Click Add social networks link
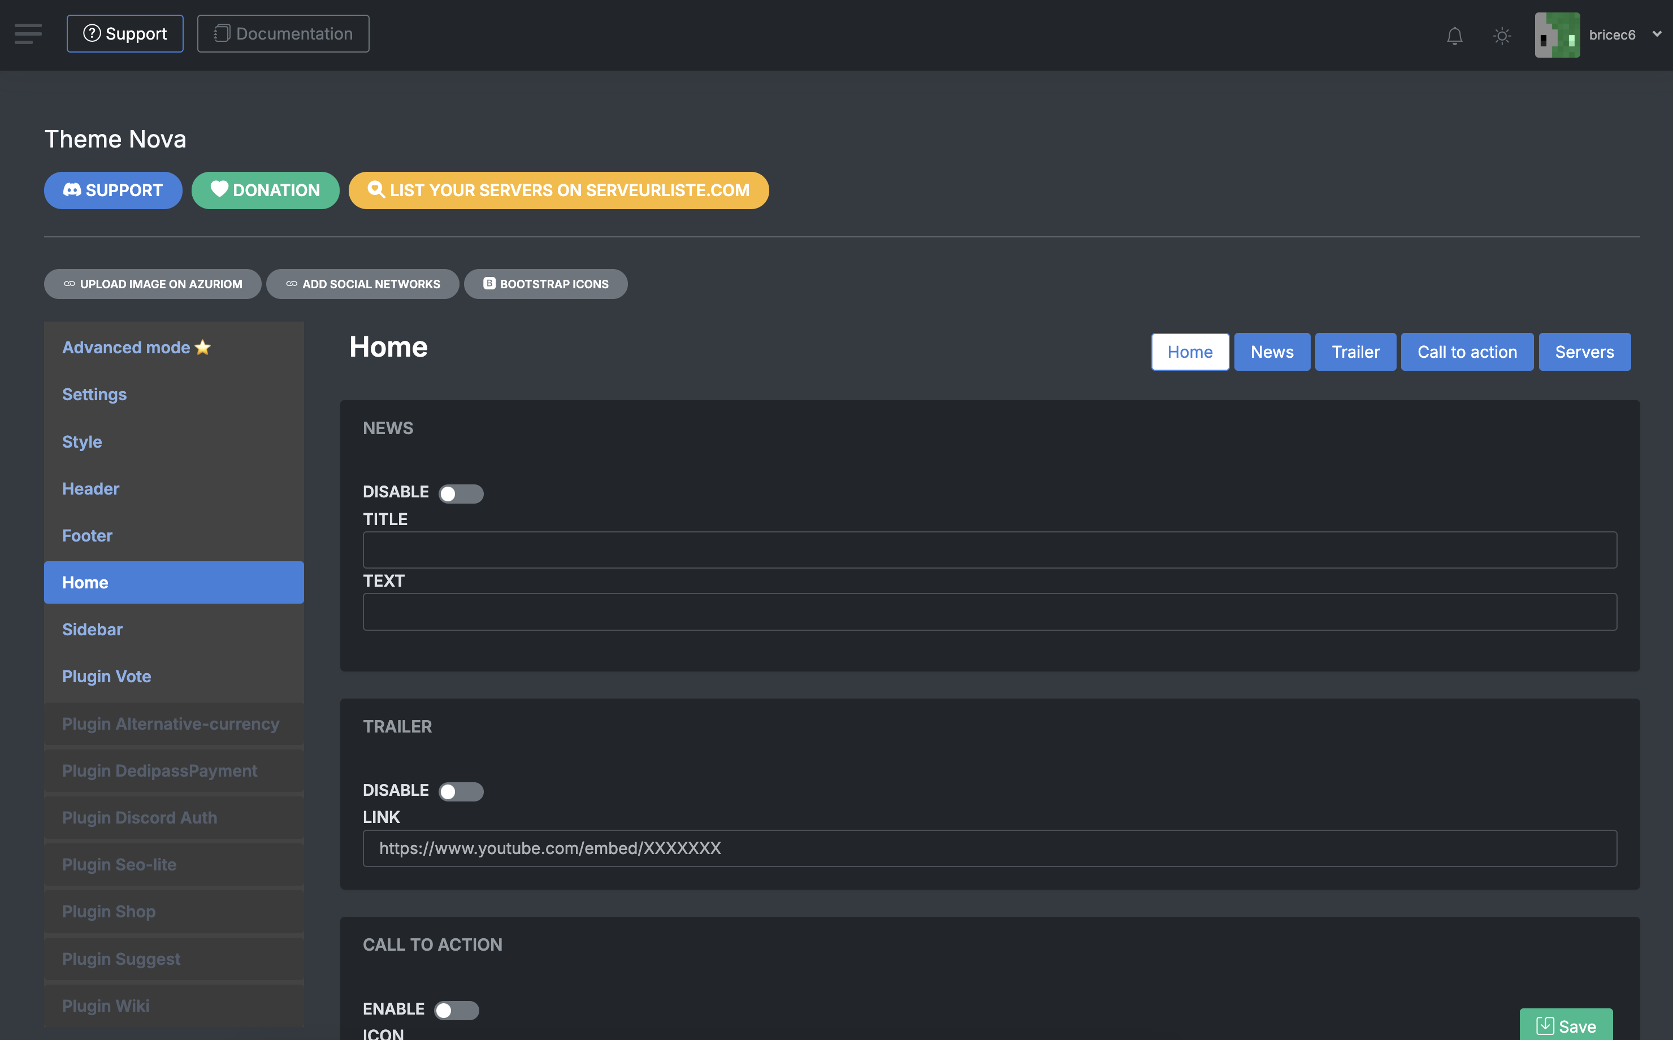Viewport: 1673px width, 1040px height. (362, 284)
